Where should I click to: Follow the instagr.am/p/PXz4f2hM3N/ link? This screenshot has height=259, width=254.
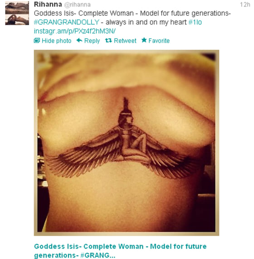pos(74,31)
